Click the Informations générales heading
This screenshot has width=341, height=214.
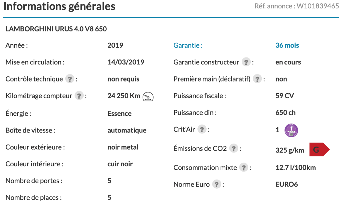coord(59,6)
